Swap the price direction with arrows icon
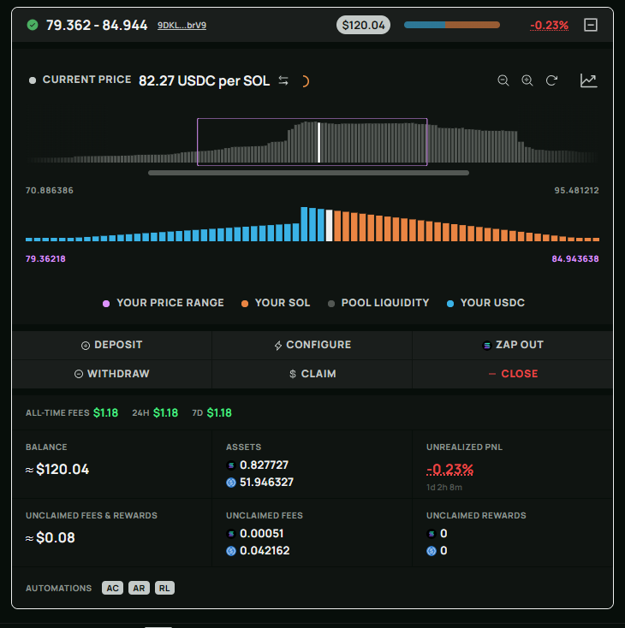Screen dimensions: 625x628 click(283, 80)
